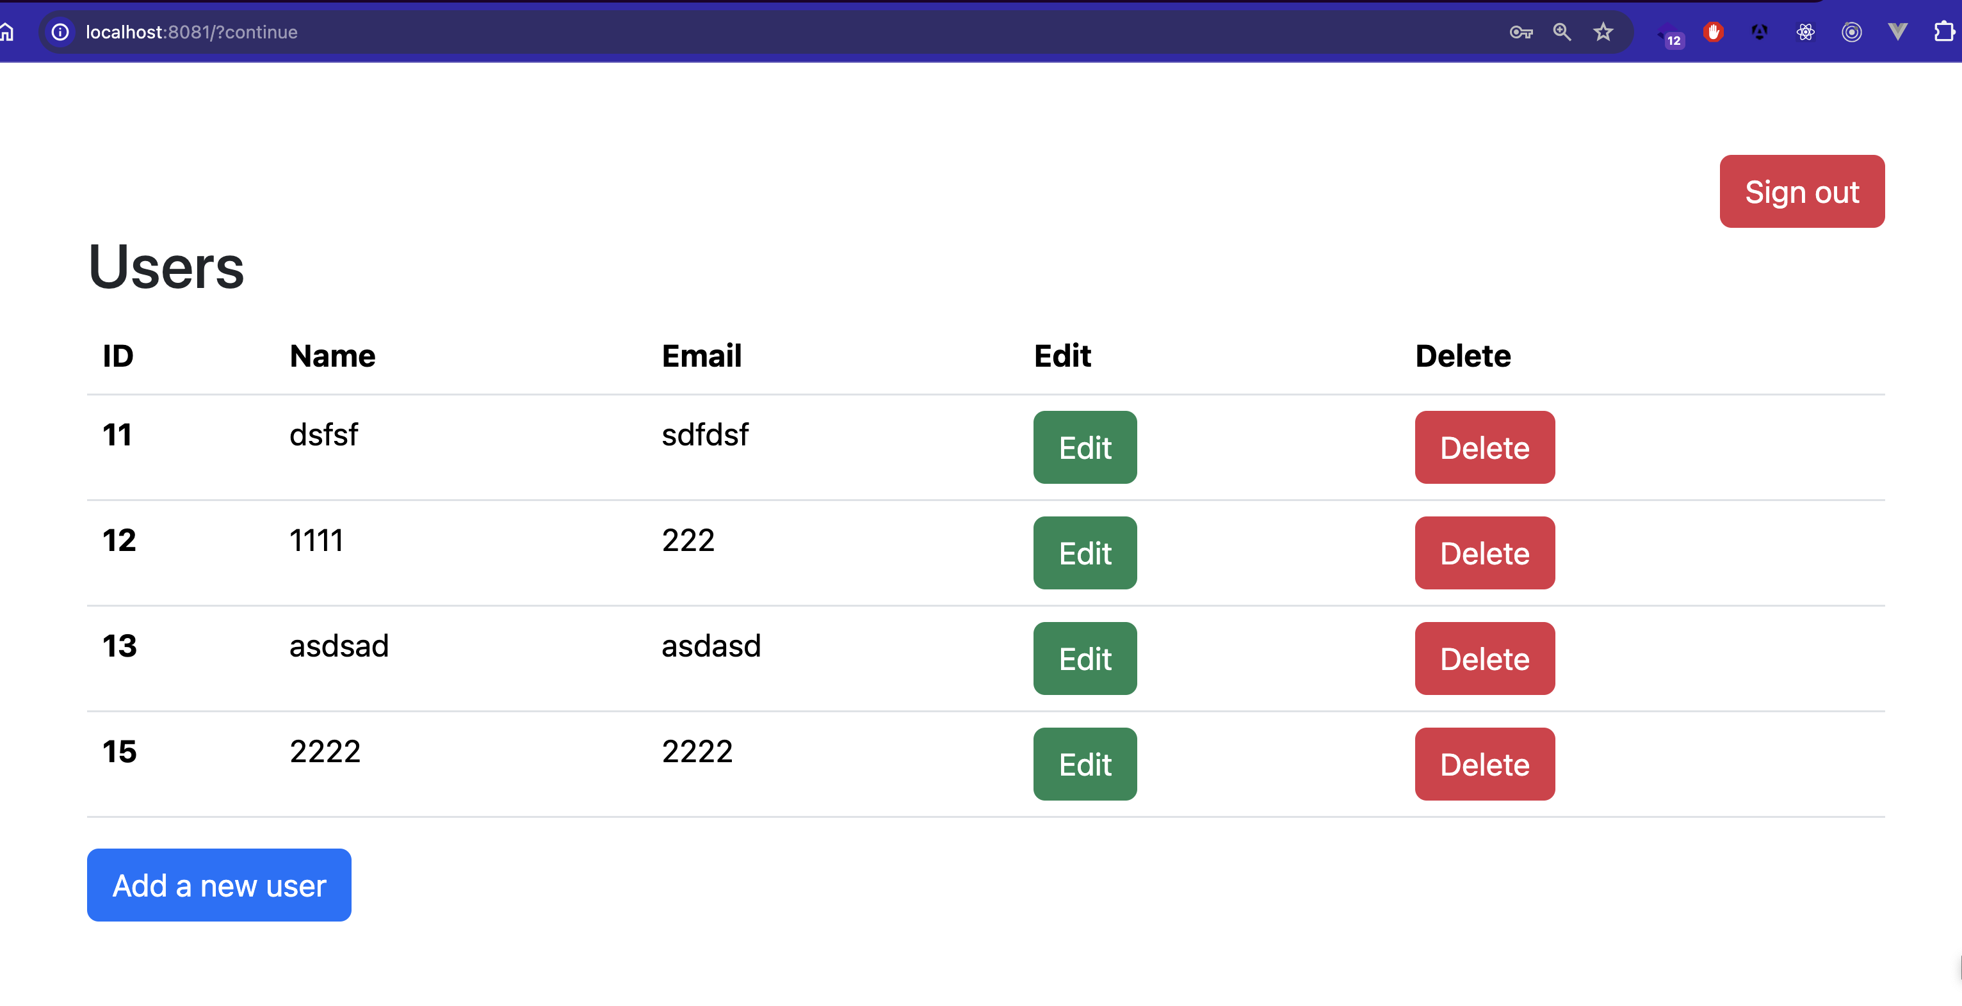Edit user 15 named 2222

pyautogui.click(x=1084, y=764)
